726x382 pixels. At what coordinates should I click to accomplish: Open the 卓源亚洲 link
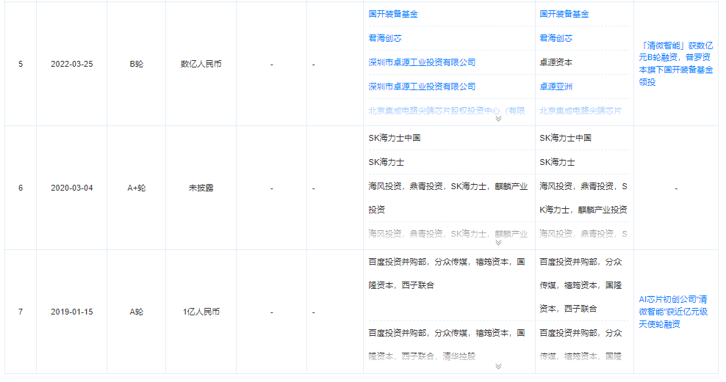(556, 87)
